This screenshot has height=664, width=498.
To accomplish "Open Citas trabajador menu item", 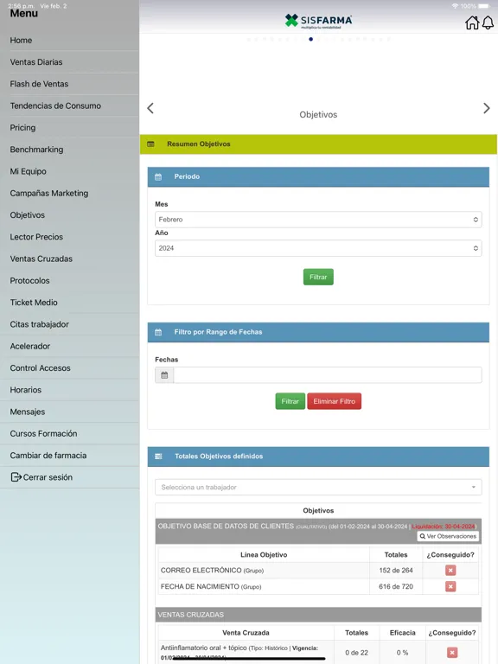I will (x=69, y=324).
